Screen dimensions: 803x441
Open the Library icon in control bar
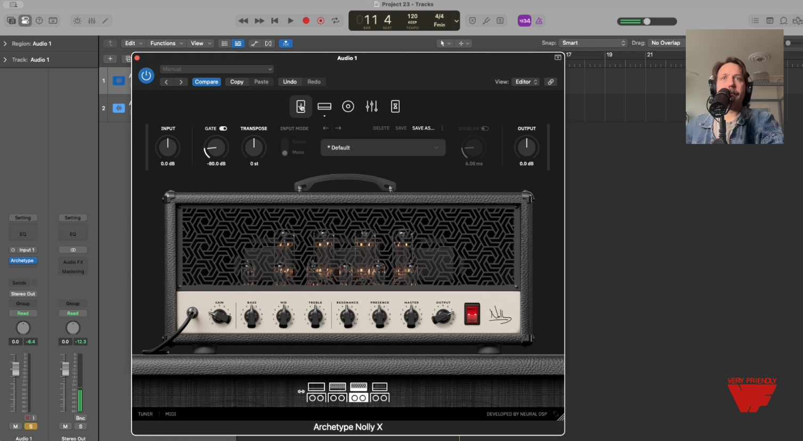[11, 21]
